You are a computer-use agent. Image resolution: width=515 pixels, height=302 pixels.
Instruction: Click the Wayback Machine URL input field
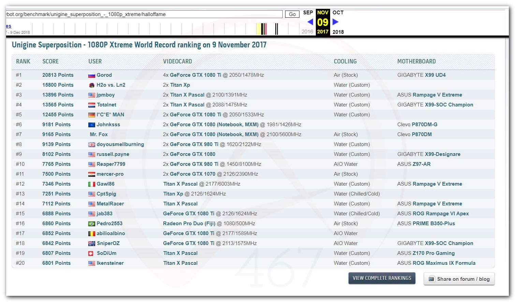pyautogui.click(x=144, y=14)
